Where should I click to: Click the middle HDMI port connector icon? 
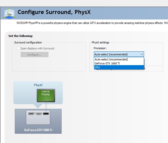click(39, 114)
